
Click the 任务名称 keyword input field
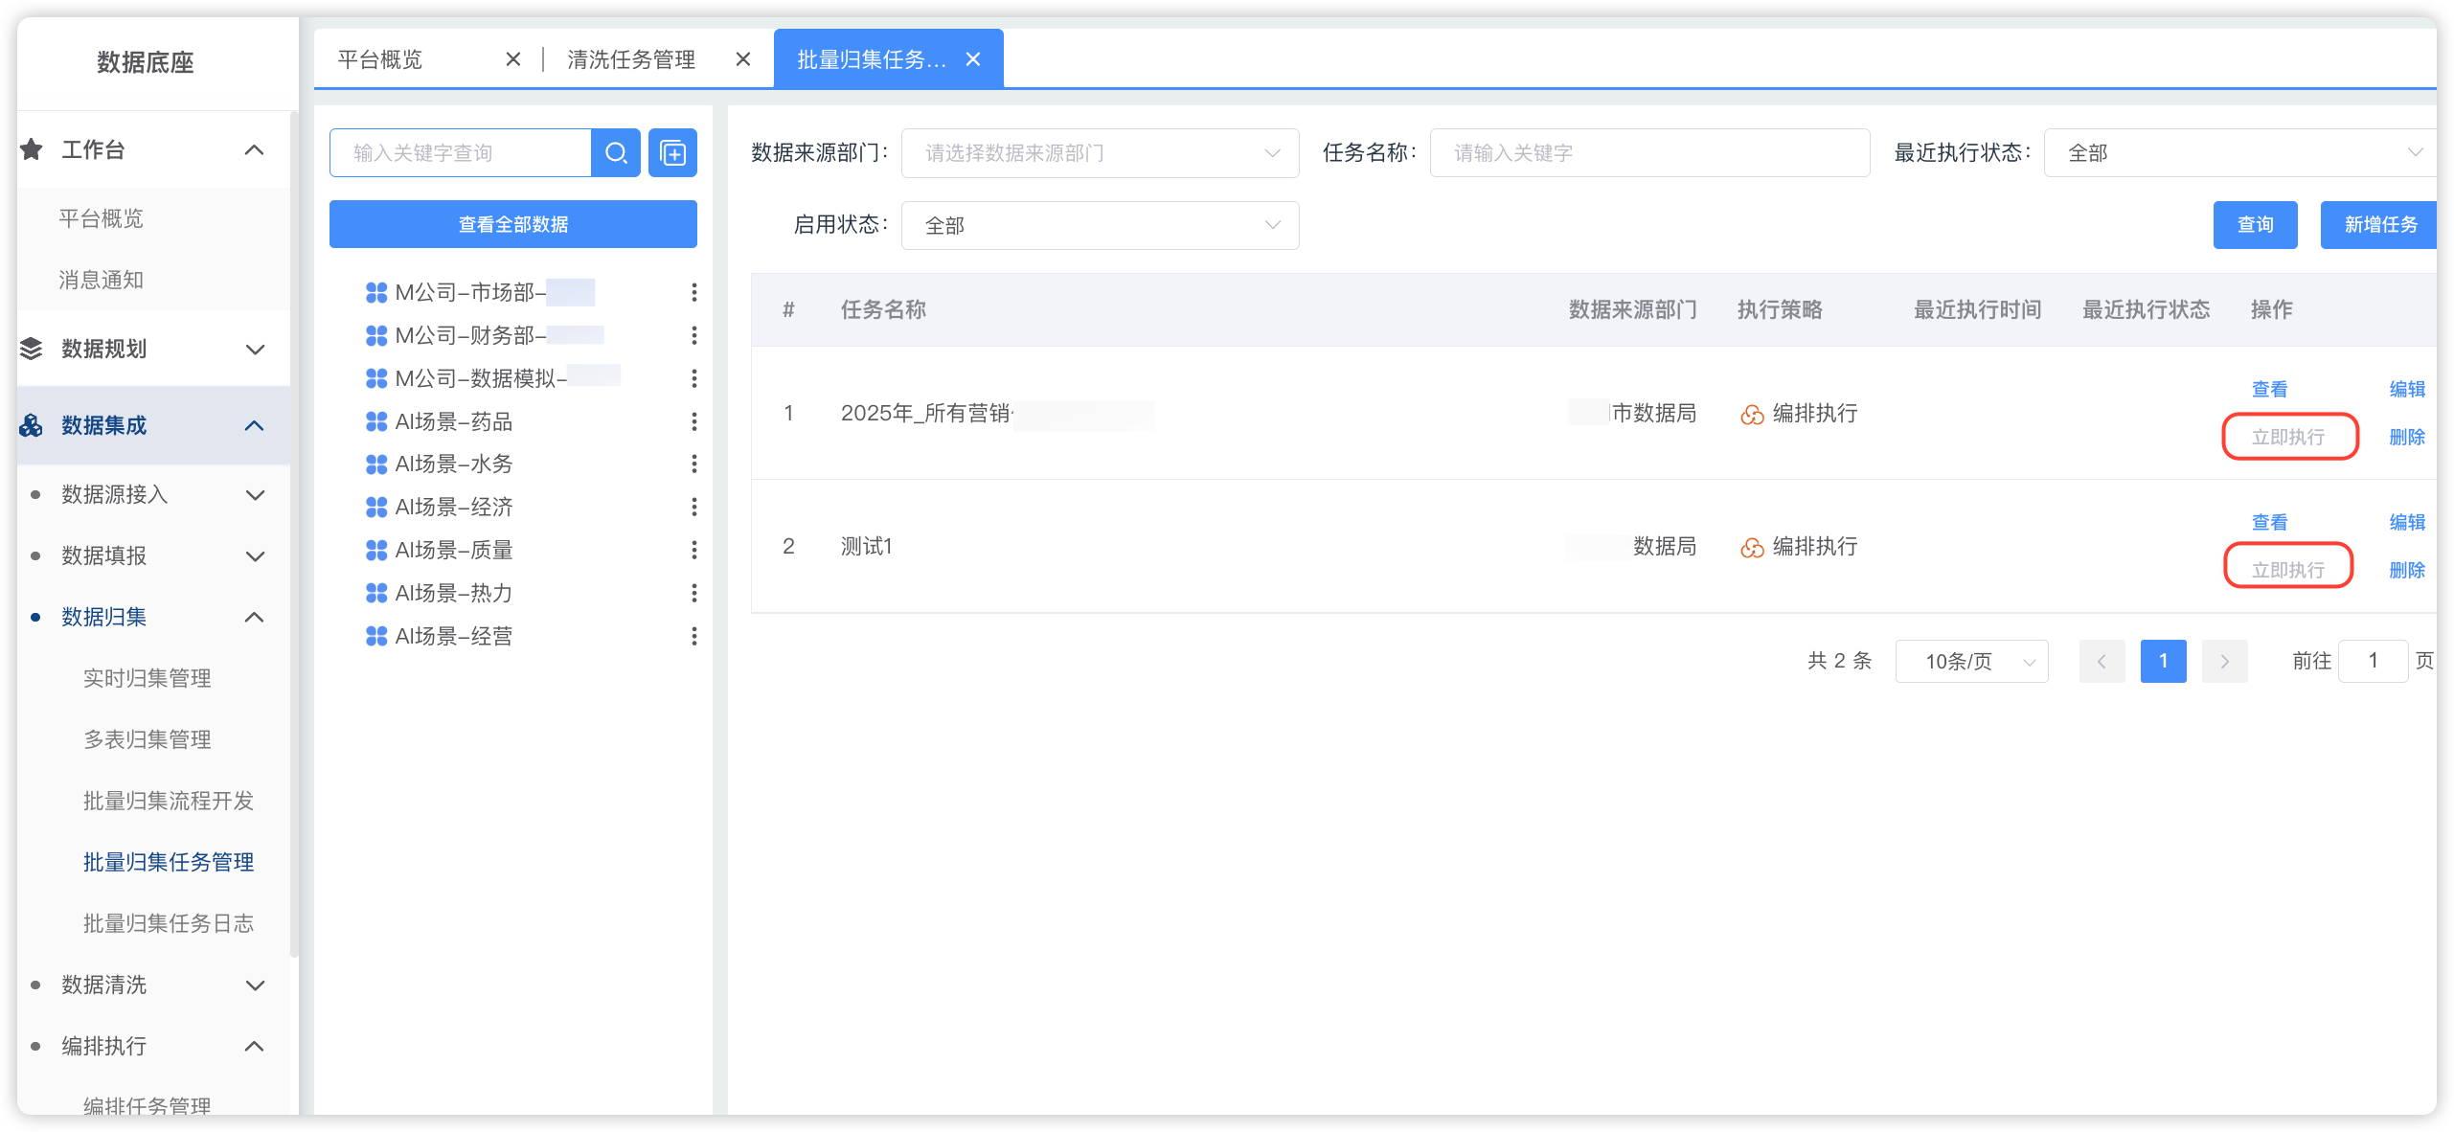1648,153
